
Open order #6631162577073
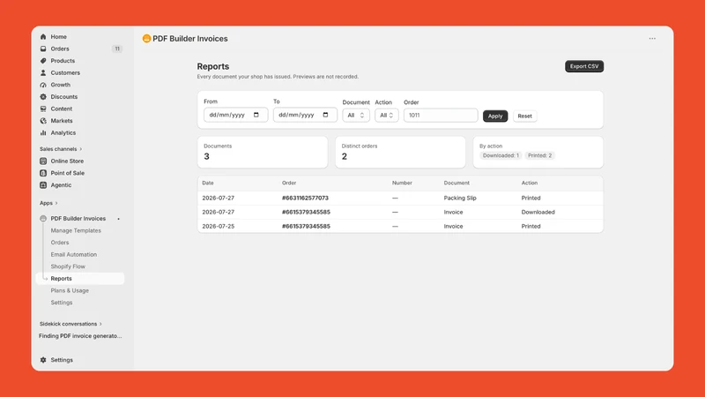(x=305, y=198)
